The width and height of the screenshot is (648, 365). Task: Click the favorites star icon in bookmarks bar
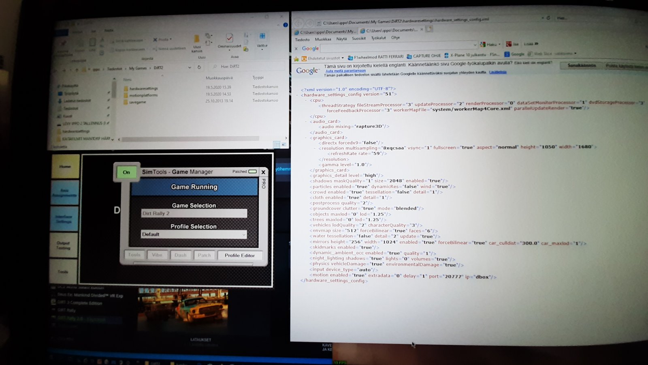[x=296, y=59]
